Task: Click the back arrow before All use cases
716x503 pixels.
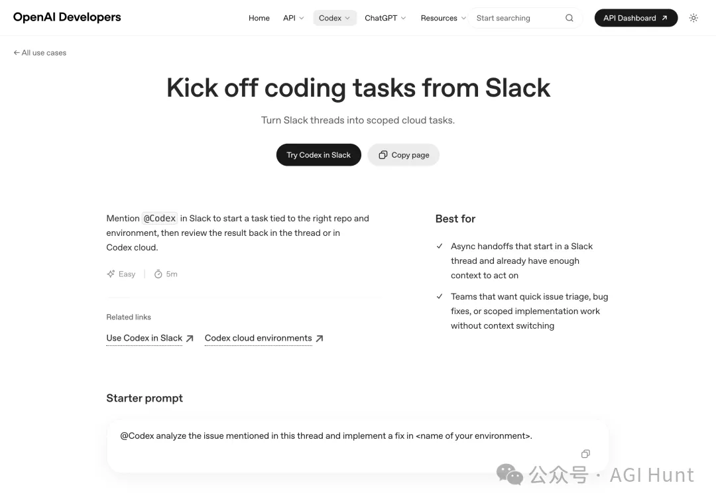Action: [x=15, y=52]
